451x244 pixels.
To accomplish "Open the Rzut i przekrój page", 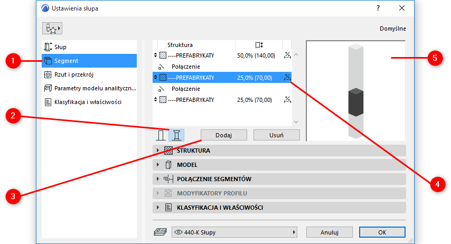I will coord(89,74).
